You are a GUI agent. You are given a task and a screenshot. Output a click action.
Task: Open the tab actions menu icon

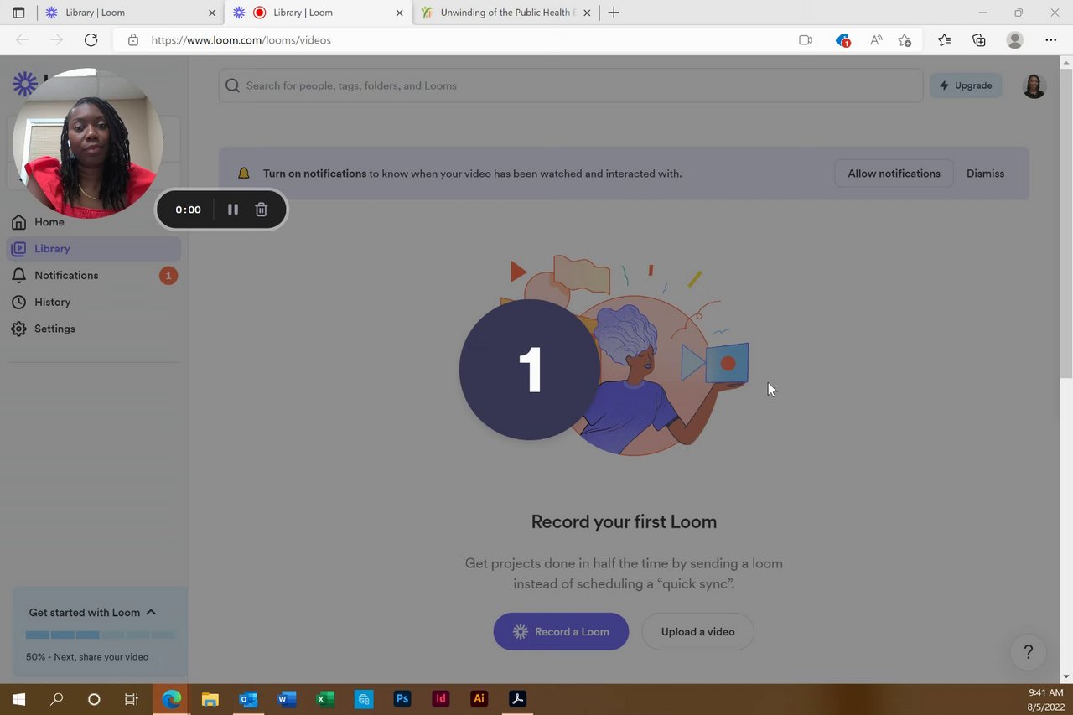18,13
